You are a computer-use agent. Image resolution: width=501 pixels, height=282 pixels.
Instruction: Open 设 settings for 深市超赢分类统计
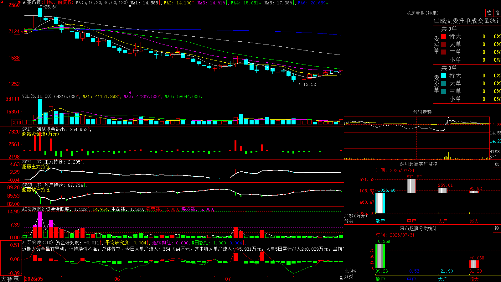[497, 228]
